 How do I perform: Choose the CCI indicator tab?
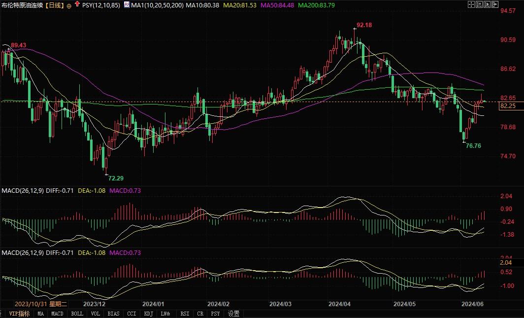[131, 314]
